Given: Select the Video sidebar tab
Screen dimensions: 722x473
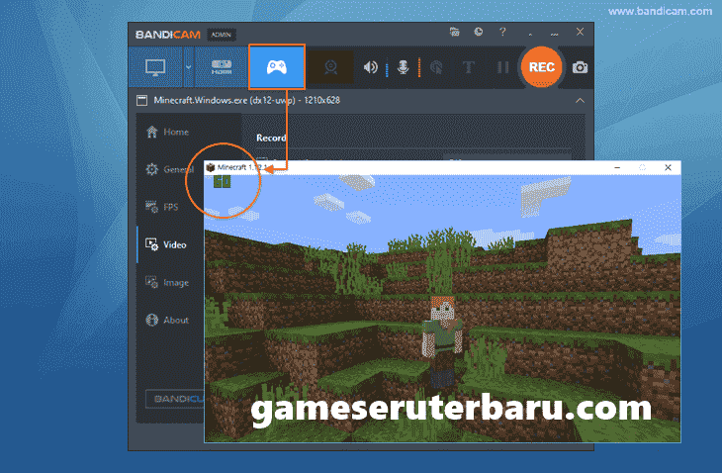Looking at the screenshot, I should 166,244.
